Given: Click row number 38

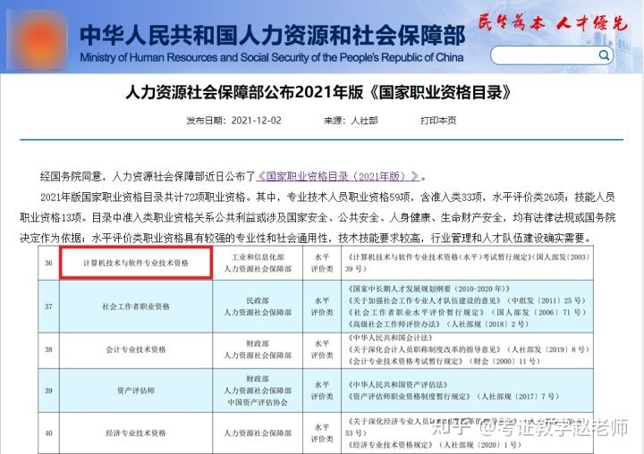Looking at the screenshot, I should pyautogui.click(x=49, y=349).
